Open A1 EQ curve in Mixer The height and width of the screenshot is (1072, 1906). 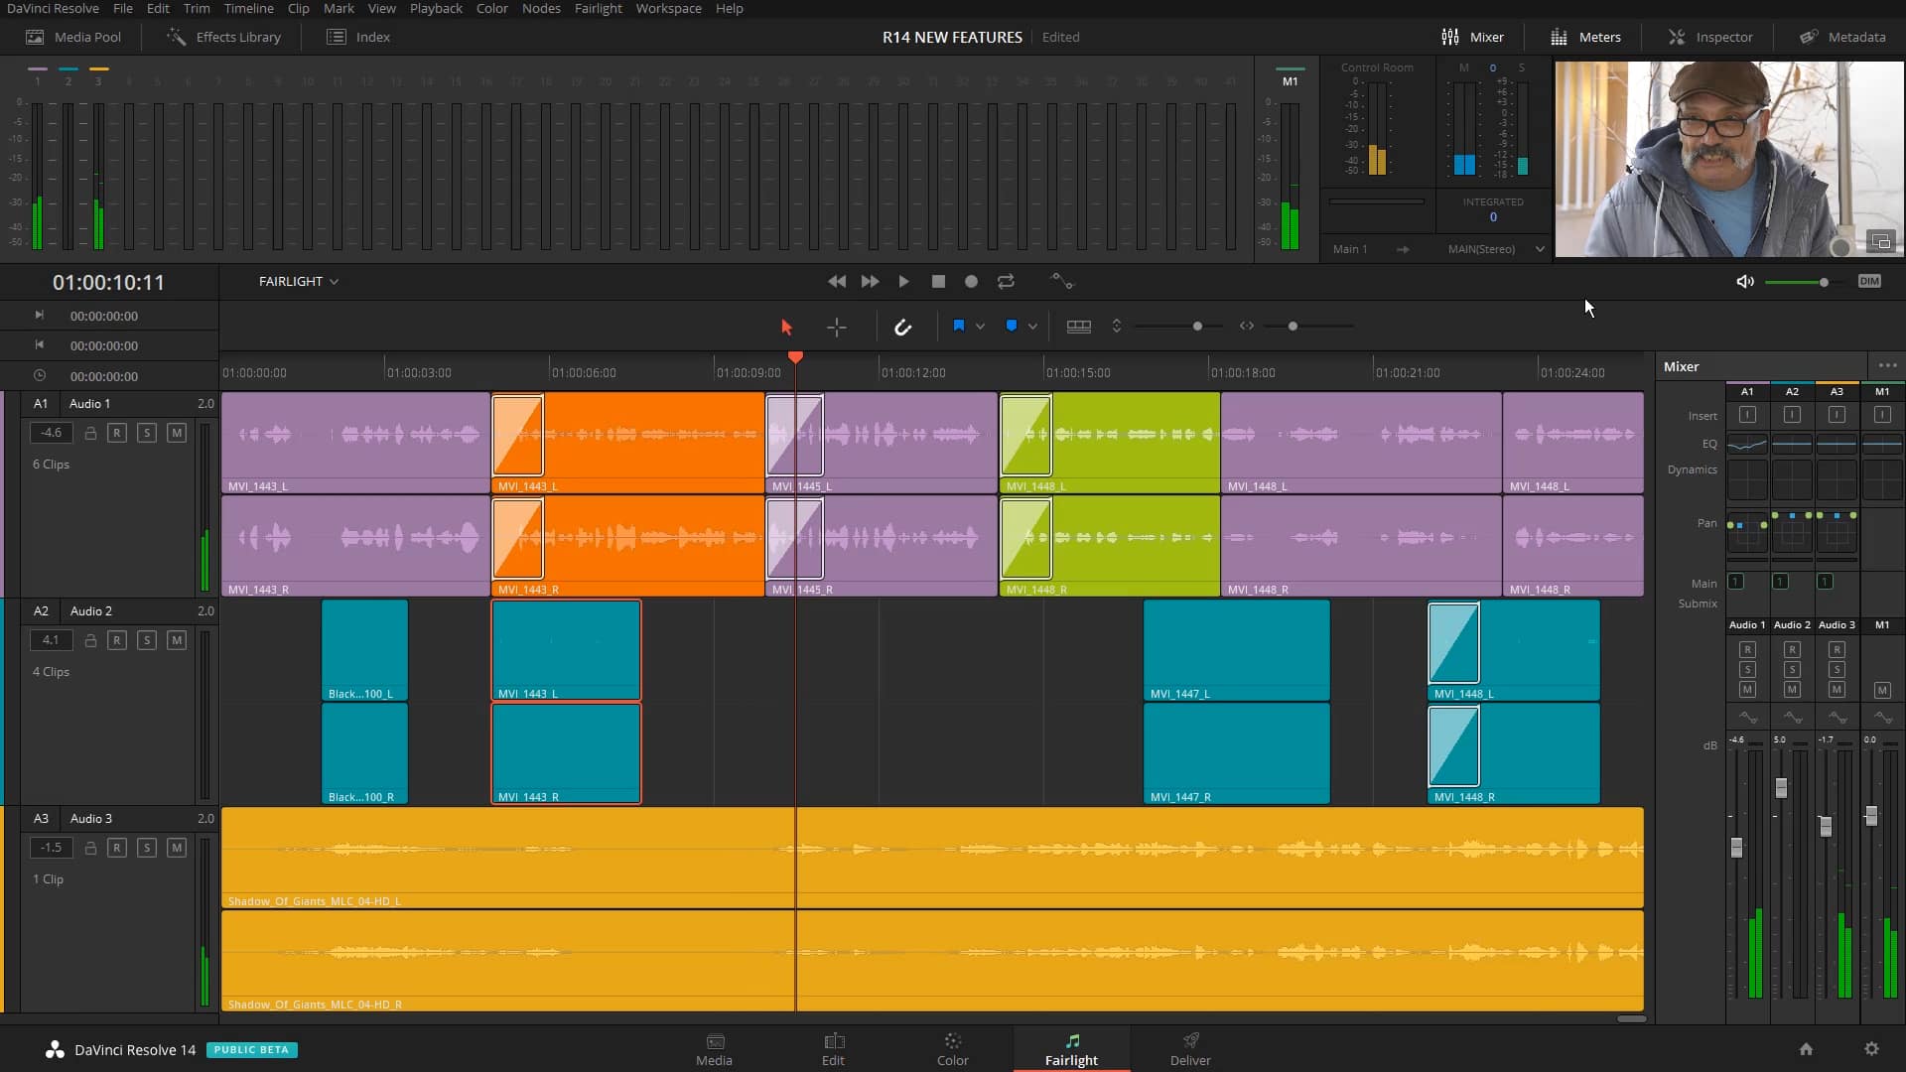[1747, 444]
